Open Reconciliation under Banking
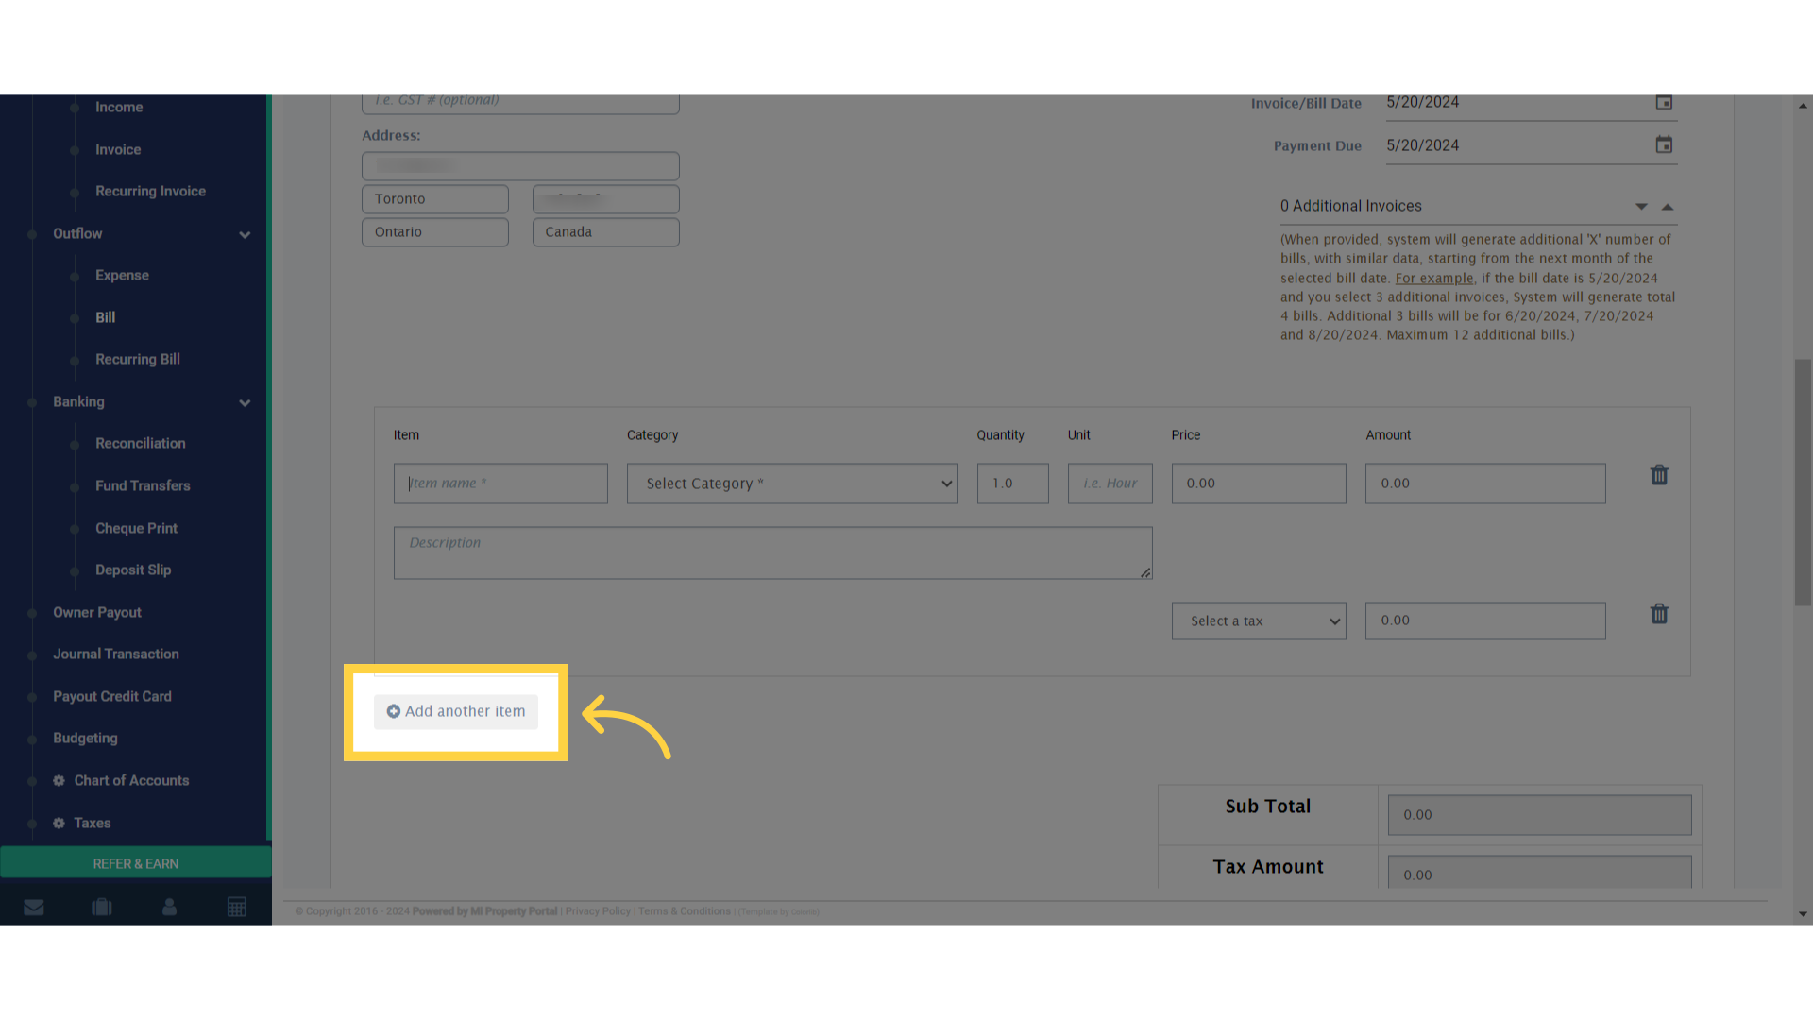 click(x=140, y=443)
